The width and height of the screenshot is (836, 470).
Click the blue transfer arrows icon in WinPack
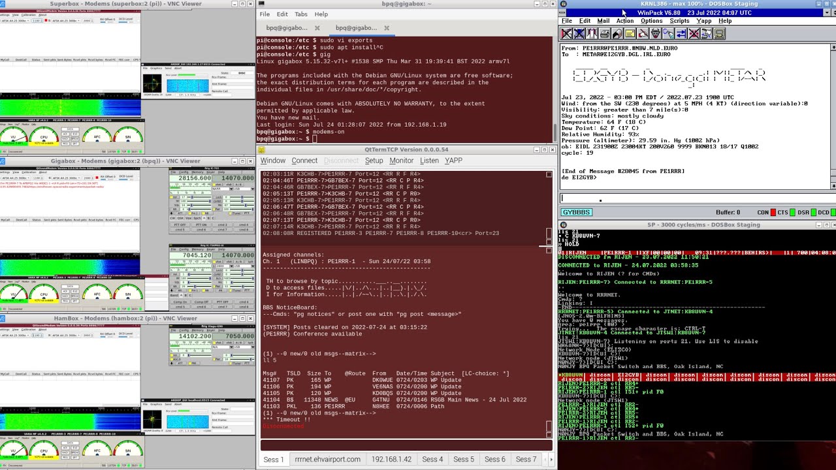[x=681, y=33]
